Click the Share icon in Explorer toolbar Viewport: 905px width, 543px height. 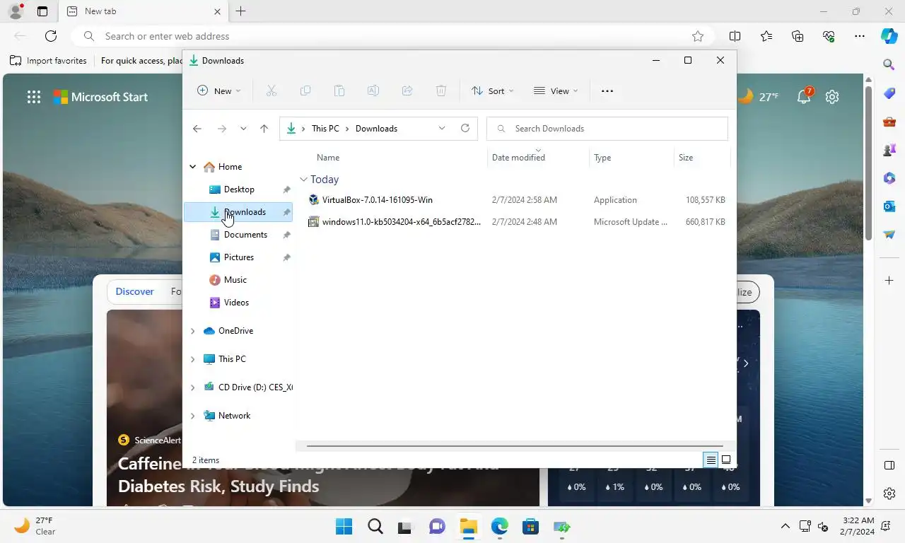(x=407, y=90)
